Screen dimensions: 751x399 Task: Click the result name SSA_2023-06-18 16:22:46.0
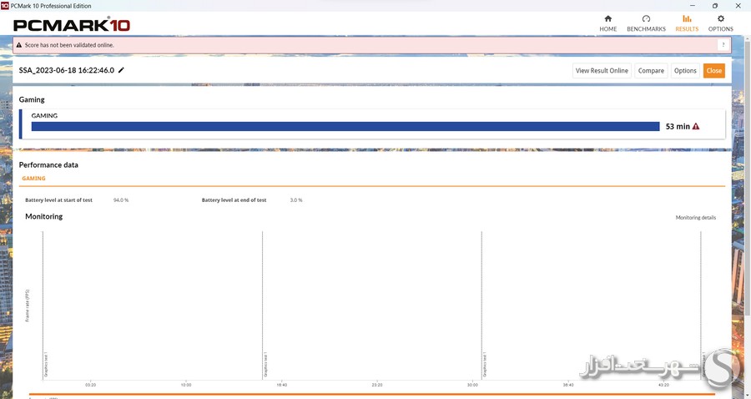tap(67, 70)
